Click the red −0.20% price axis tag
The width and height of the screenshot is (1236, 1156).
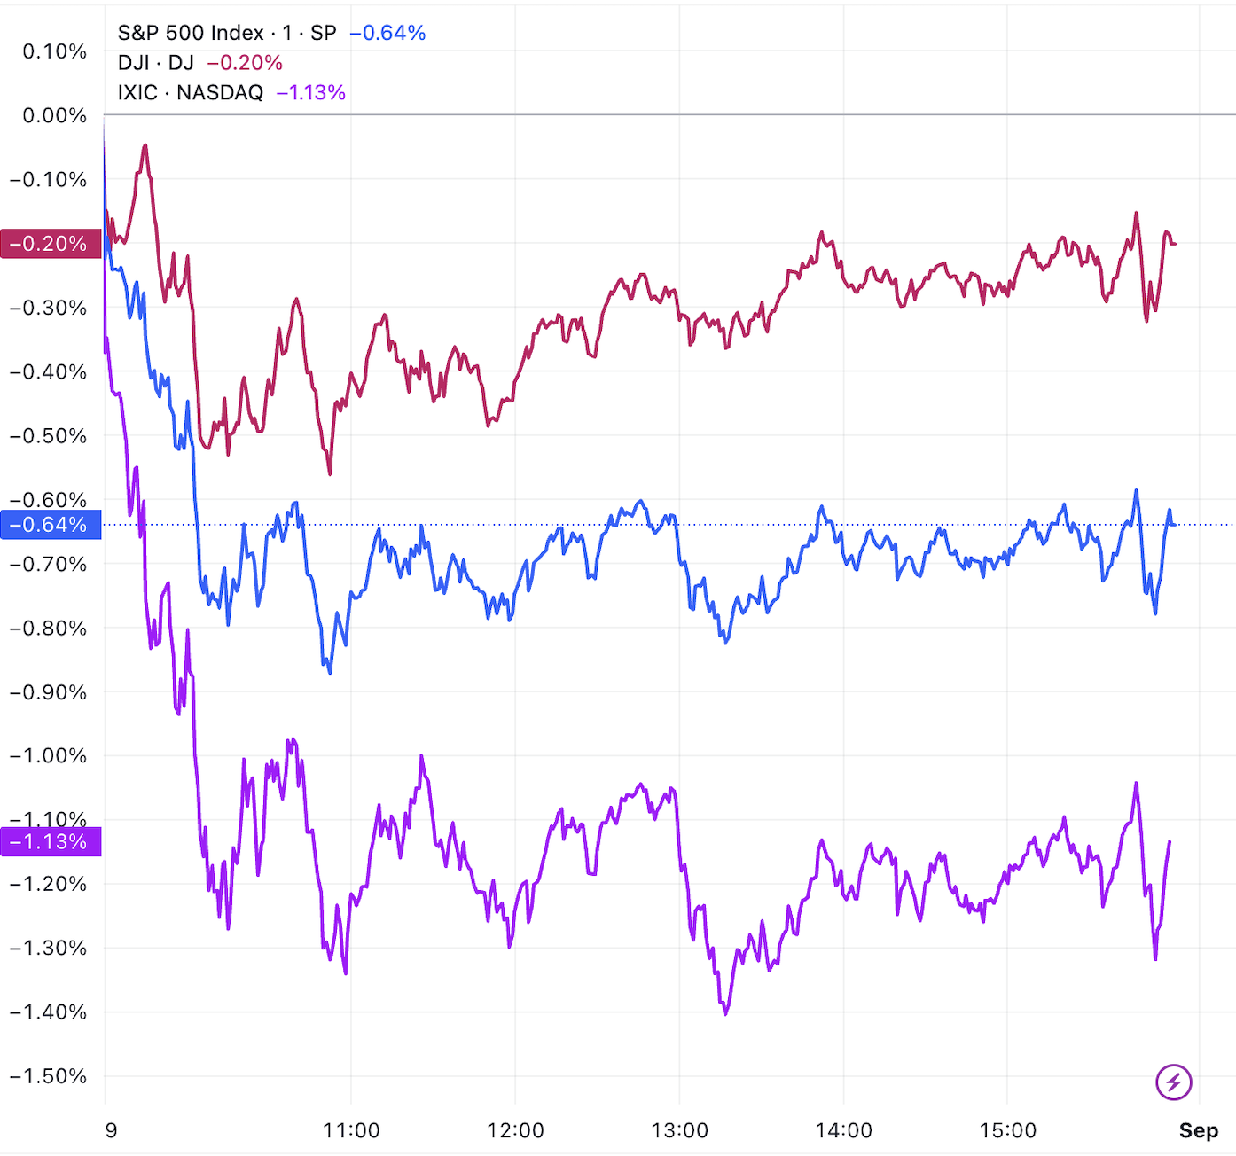[51, 244]
